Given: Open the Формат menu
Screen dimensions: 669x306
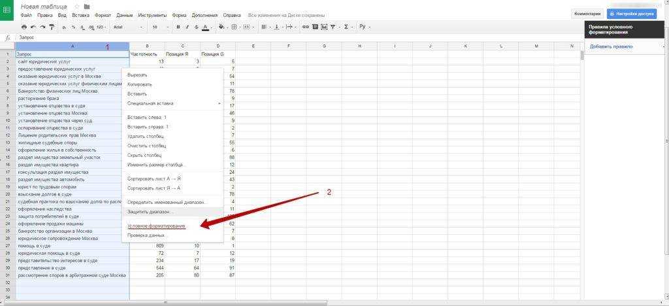Looking at the screenshot, I should tap(103, 15).
